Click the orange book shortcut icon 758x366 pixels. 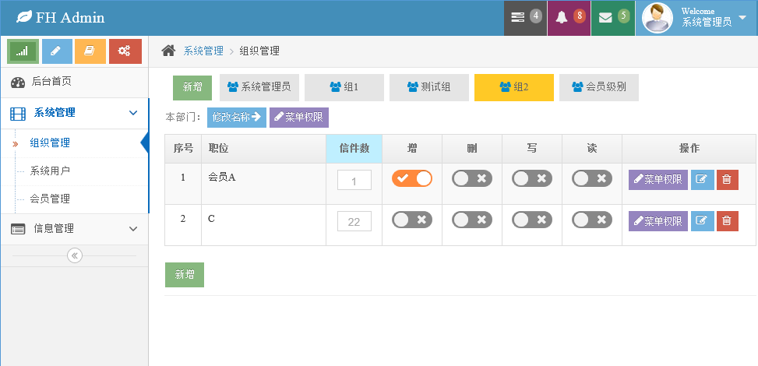coord(90,51)
